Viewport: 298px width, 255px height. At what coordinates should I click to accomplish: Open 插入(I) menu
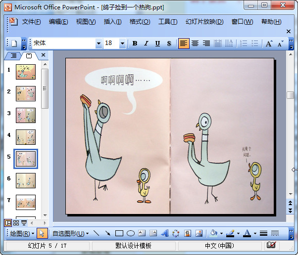[x=112, y=22]
